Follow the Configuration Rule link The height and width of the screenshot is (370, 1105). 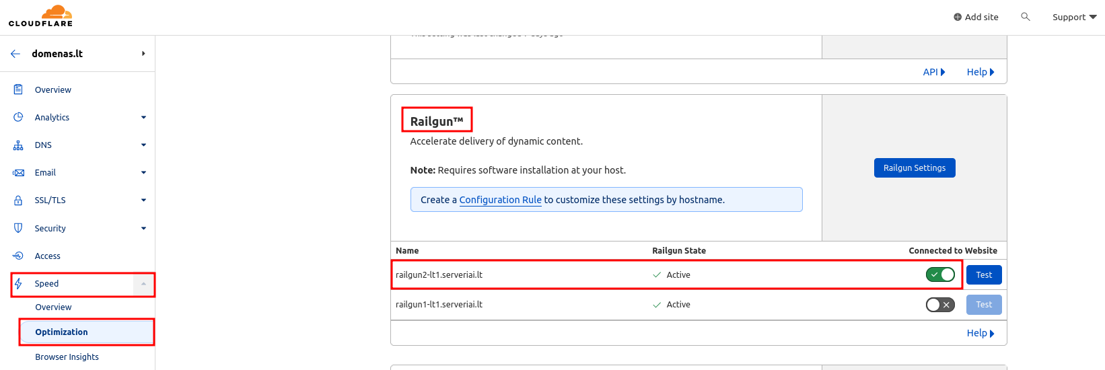point(500,200)
